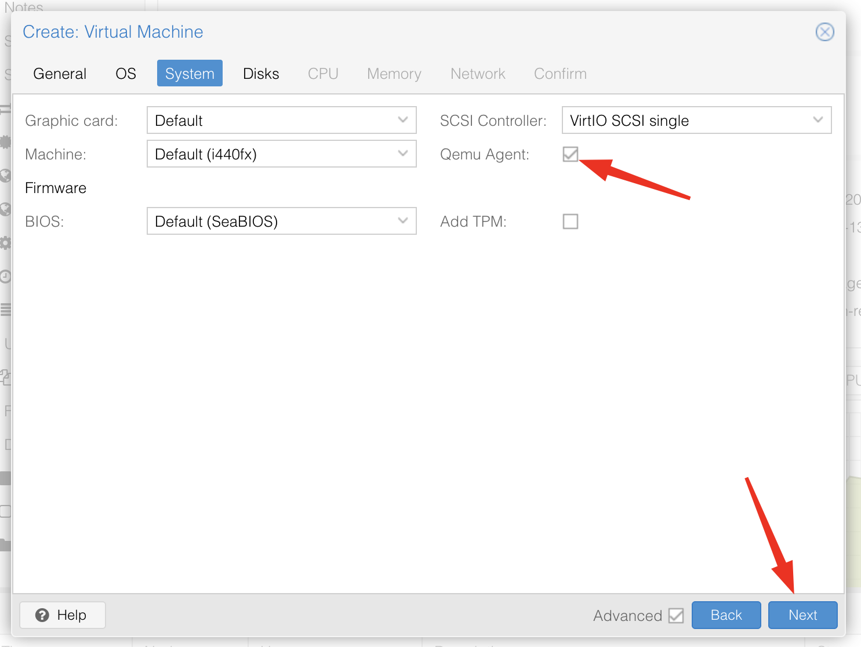The height and width of the screenshot is (647, 861).
Task: Select the Network tab
Action: [478, 74]
